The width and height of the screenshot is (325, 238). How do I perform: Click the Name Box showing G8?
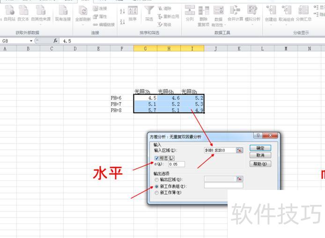click(x=15, y=41)
